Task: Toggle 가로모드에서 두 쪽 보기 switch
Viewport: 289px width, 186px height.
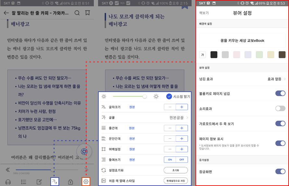Action: [x=280, y=124]
